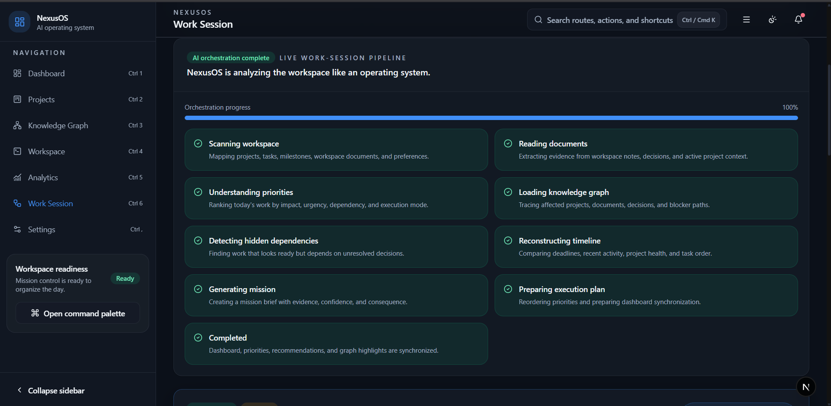Click the round N badge icon

coord(806,387)
